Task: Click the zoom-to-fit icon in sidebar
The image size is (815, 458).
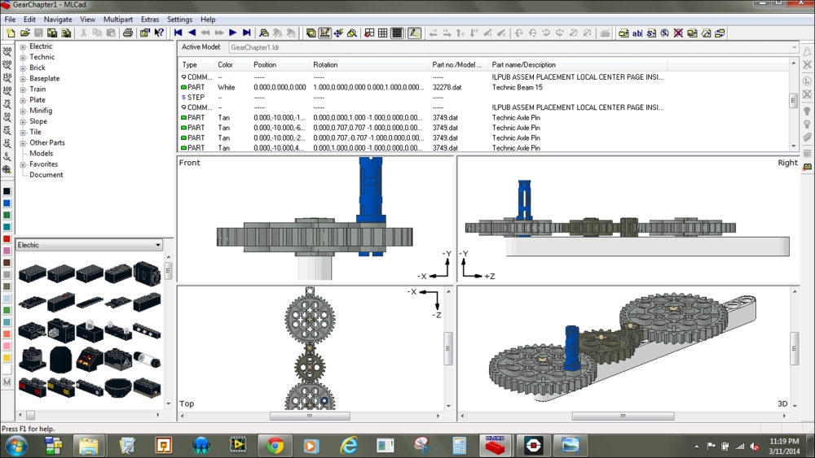Action: click(x=7, y=169)
